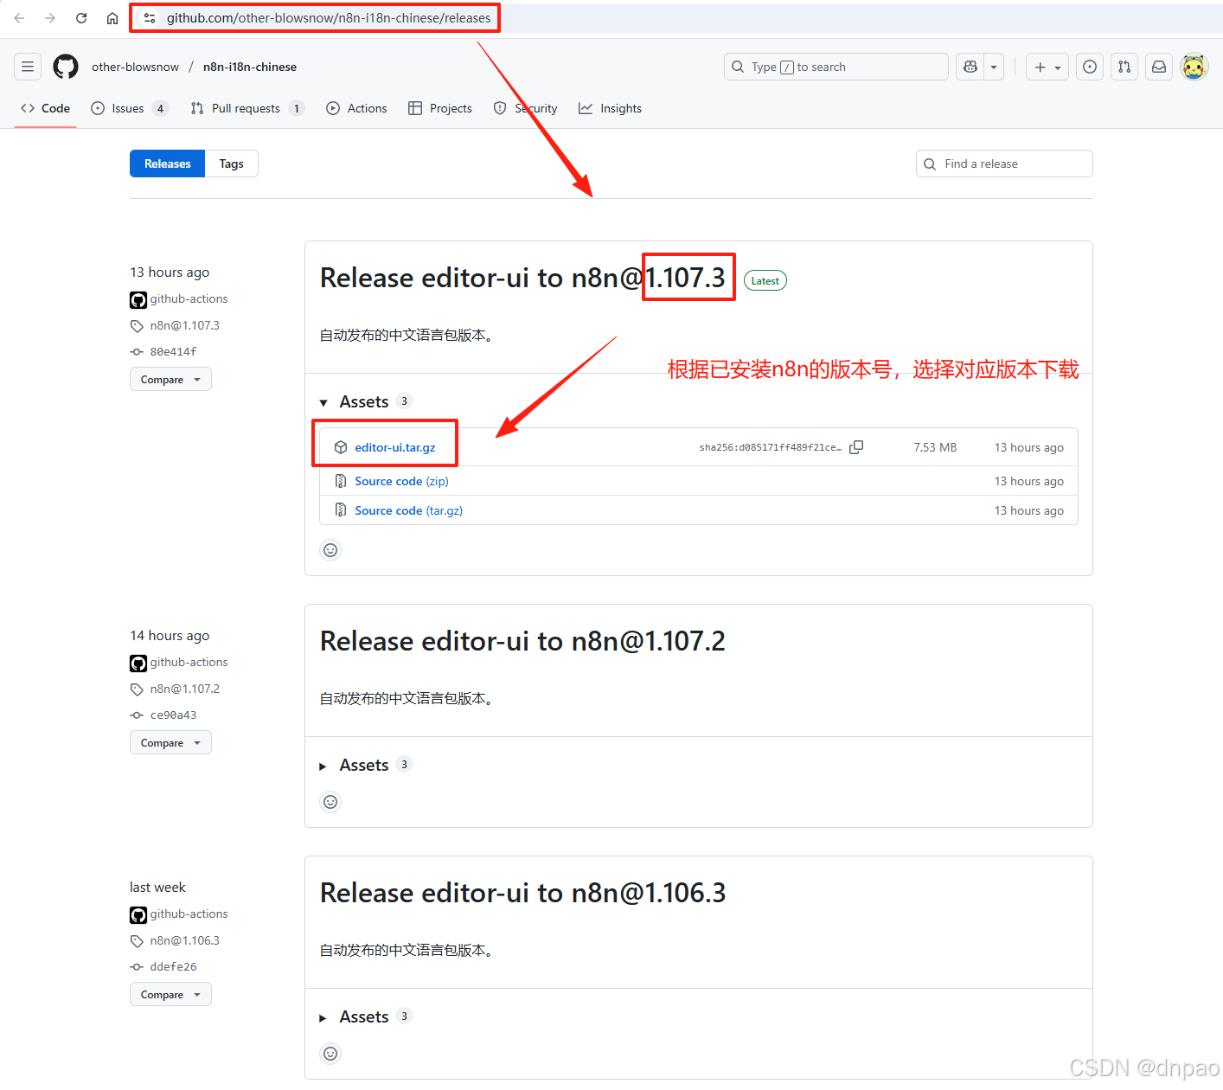Open GitHub Copilot chat icon
This screenshot has height=1090, width=1223.
tap(970, 67)
